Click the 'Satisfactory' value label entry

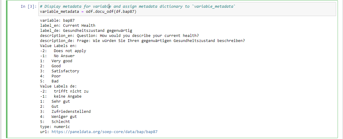[65, 71]
